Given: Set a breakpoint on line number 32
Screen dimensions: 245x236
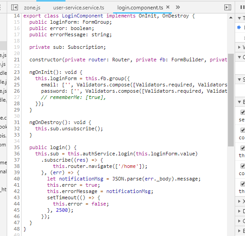Looking at the screenshot, I should 17,129.
